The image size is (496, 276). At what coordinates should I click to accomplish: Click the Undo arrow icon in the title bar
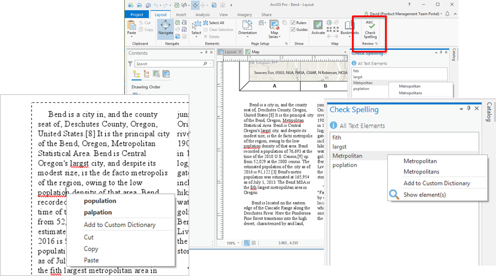(156, 5)
